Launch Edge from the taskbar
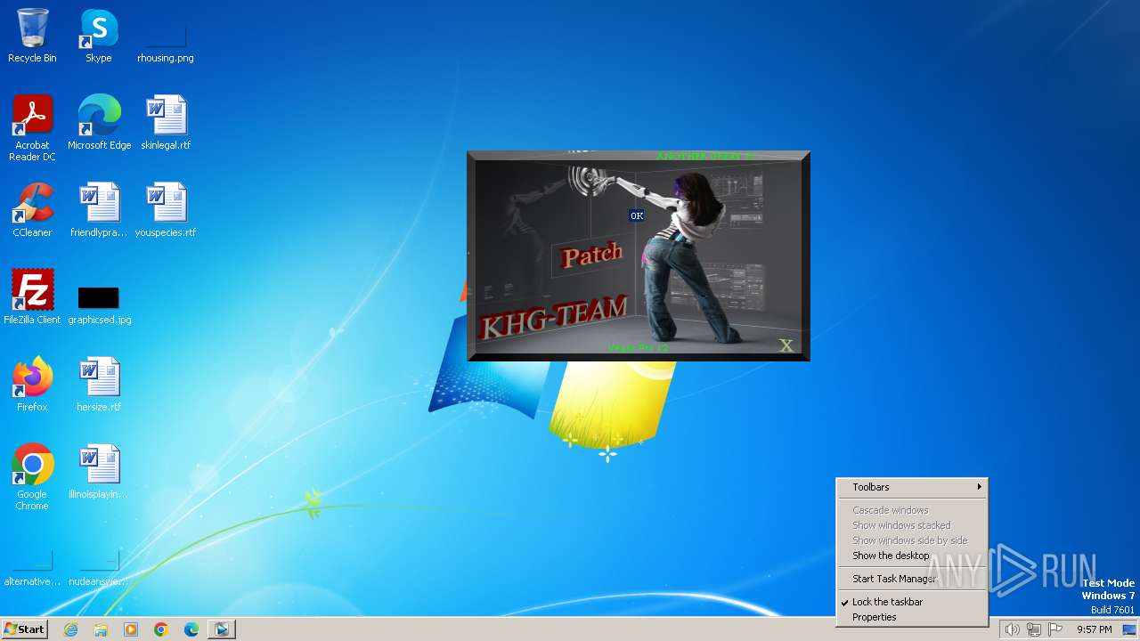 coord(191,629)
